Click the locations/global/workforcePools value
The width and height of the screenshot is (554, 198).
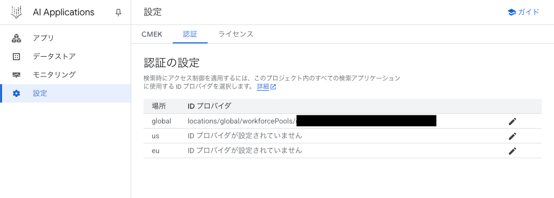tap(242, 121)
